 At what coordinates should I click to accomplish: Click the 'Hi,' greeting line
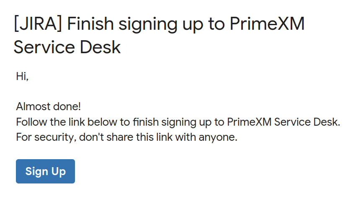point(22,76)
